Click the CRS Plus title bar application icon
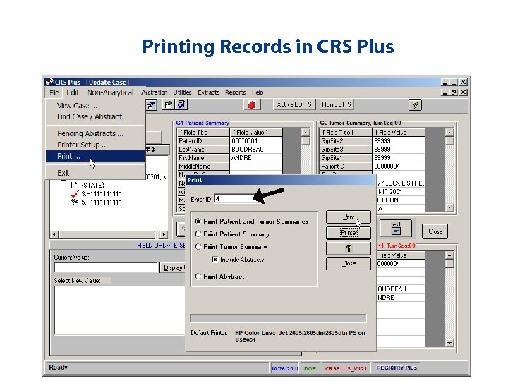This screenshot has height=381, width=508. pyautogui.click(x=49, y=82)
